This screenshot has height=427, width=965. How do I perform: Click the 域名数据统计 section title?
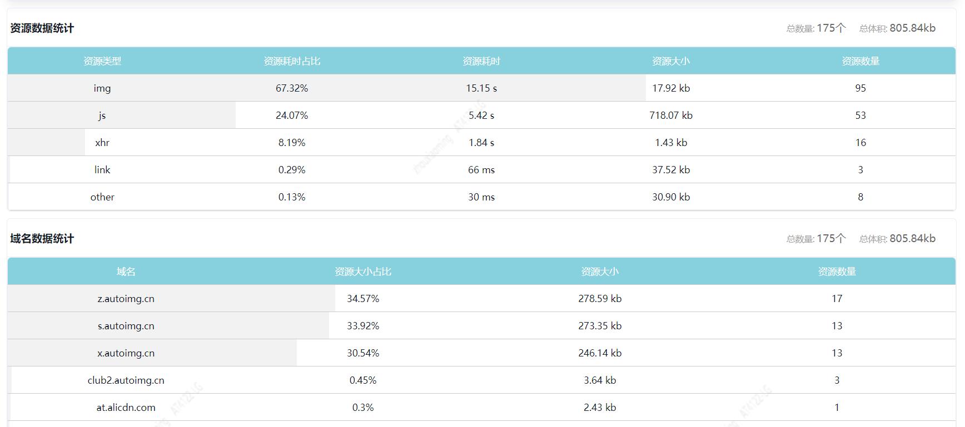click(x=42, y=239)
